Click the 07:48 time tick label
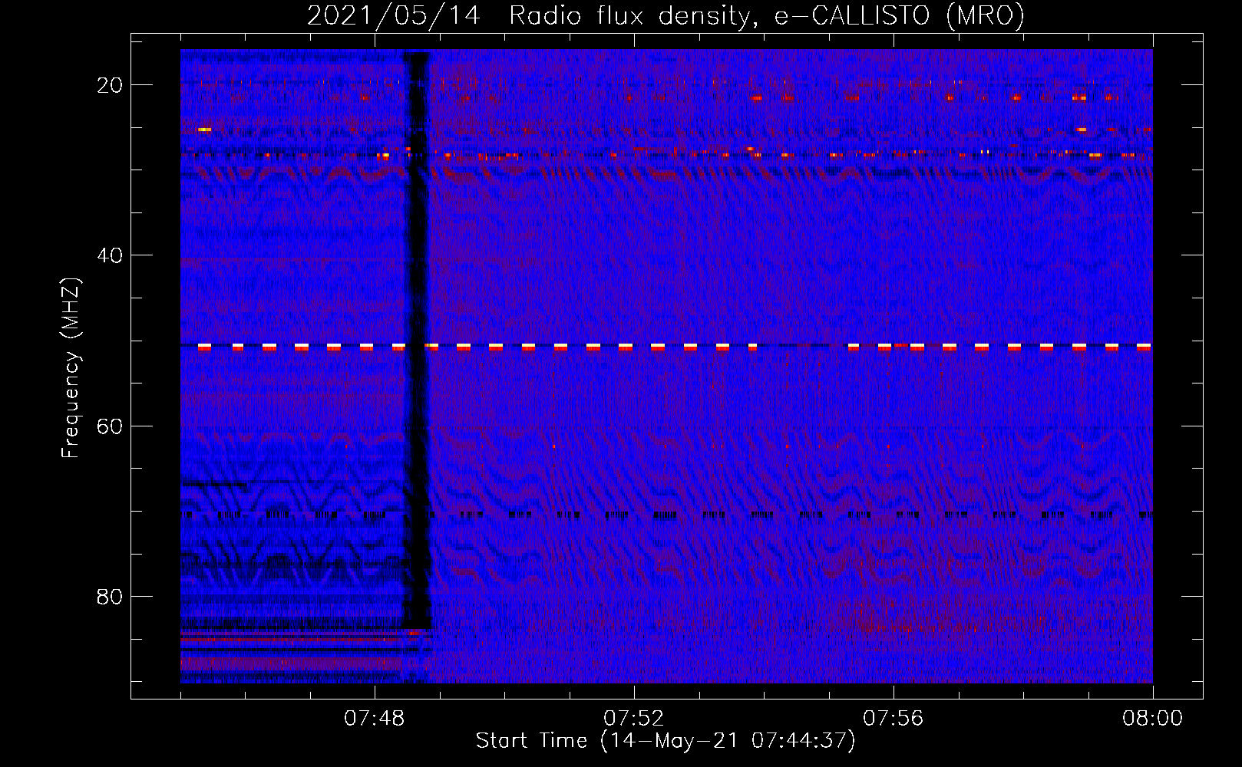1242x767 pixels. [x=375, y=719]
